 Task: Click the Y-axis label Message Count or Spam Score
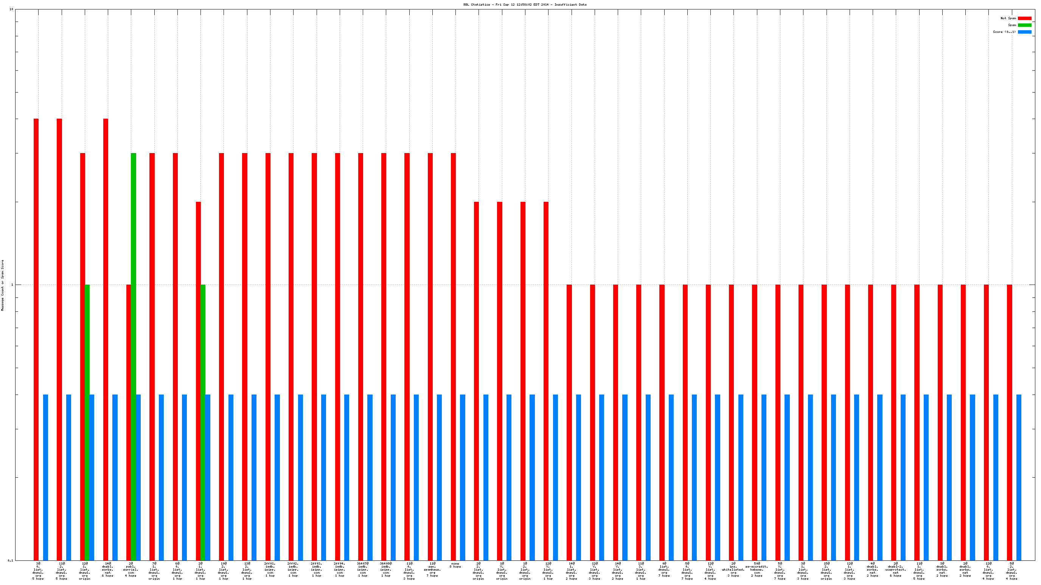pyautogui.click(x=2, y=285)
